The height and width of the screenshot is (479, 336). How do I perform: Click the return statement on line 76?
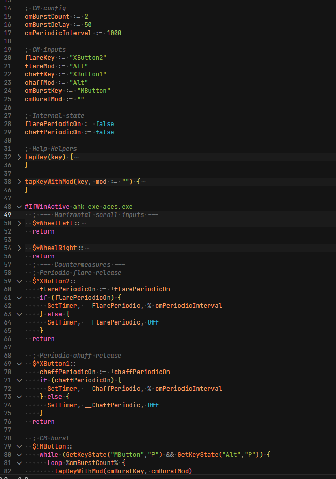[x=43, y=422]
